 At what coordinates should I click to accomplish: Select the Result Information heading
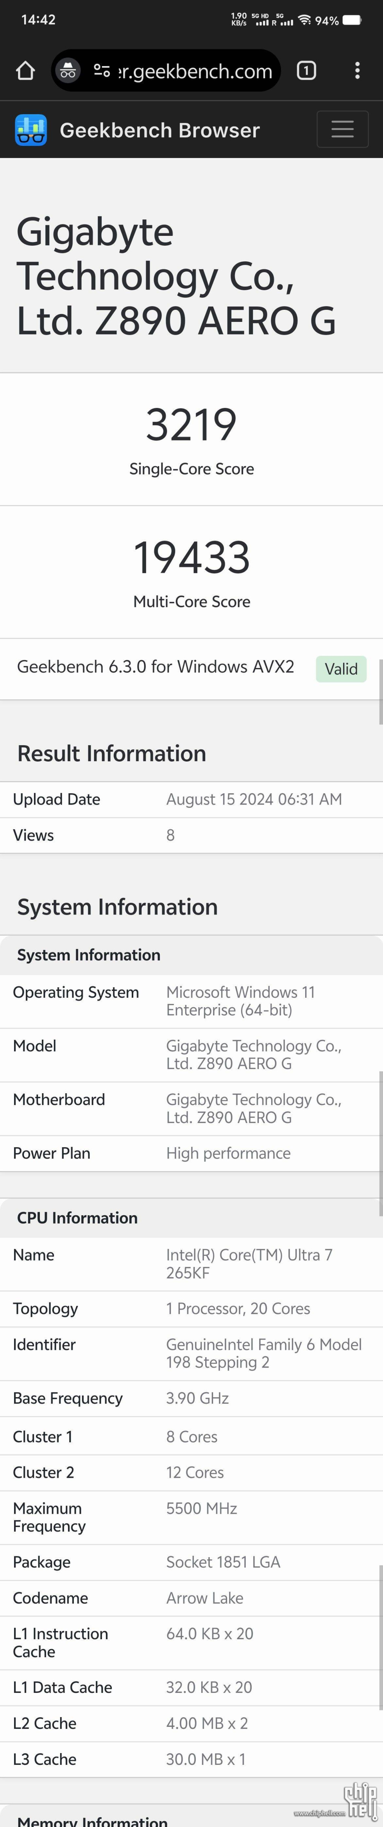tap(111, 753)
